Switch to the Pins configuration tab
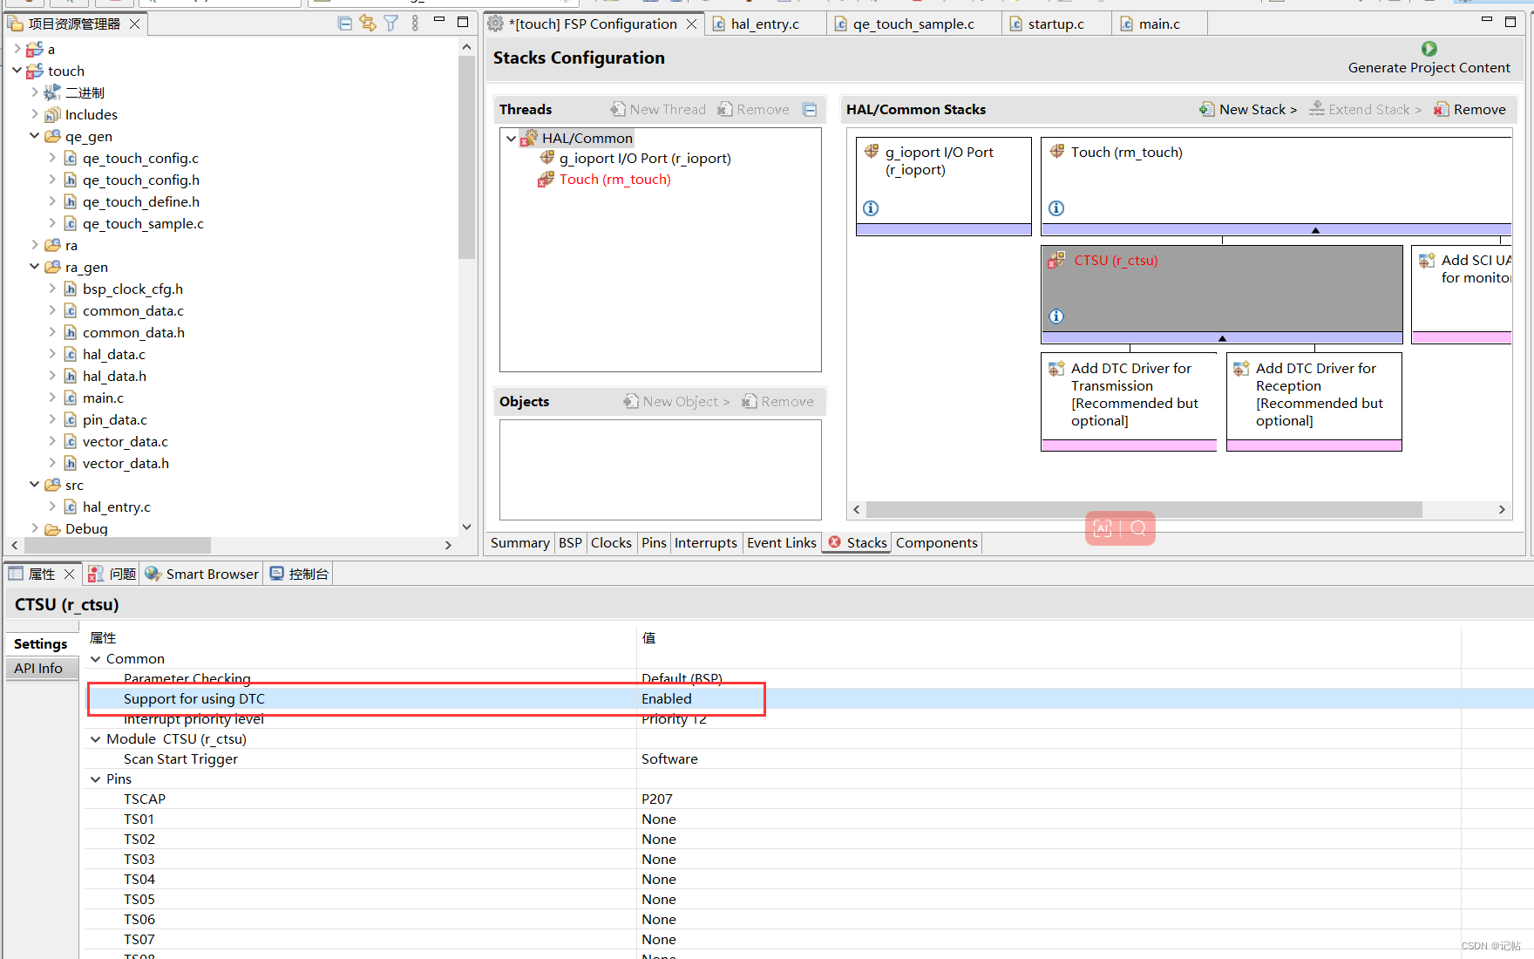This screenshot has width=1534, height=959. pos(654,542)
